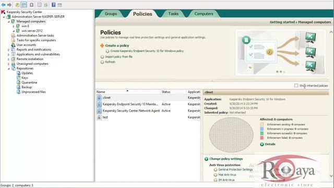
Task: Click the Unprocessed files repository icon
Action: point(19,92)
